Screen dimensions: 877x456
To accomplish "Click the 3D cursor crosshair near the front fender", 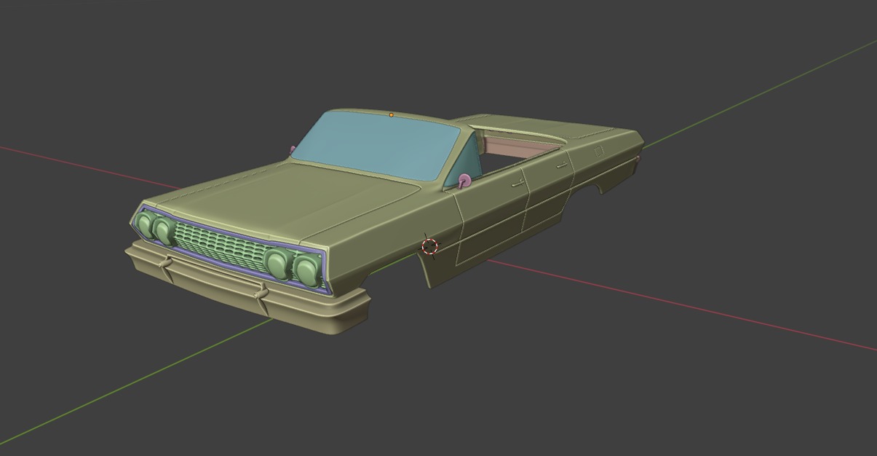I will tap(430, 246).
